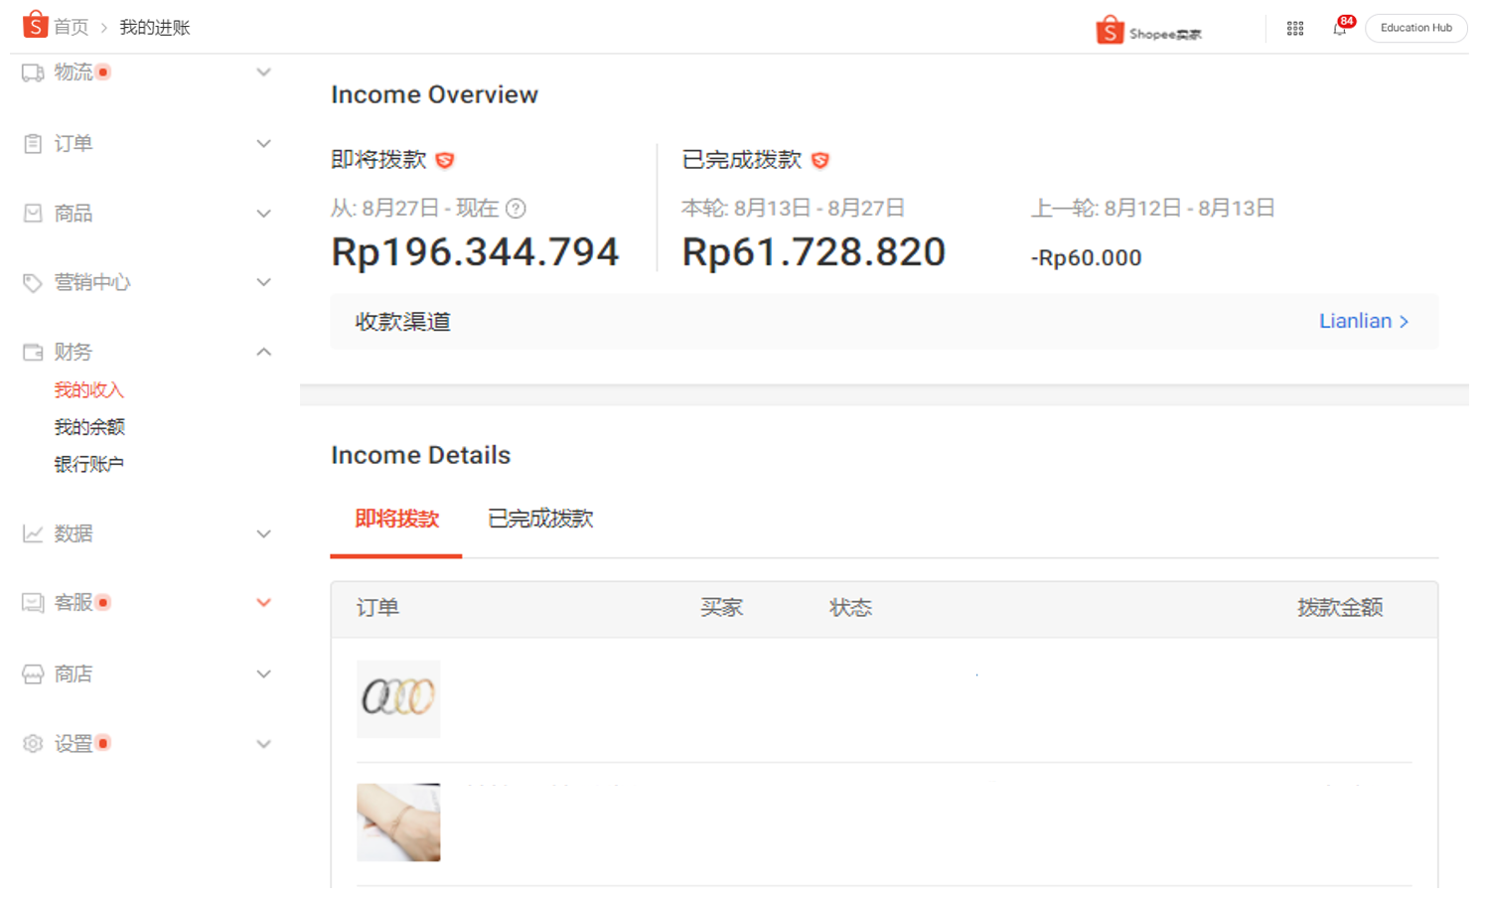
Task: Click the 营销中心 tag icon in sidebar
Action: [x=33, y=283]
